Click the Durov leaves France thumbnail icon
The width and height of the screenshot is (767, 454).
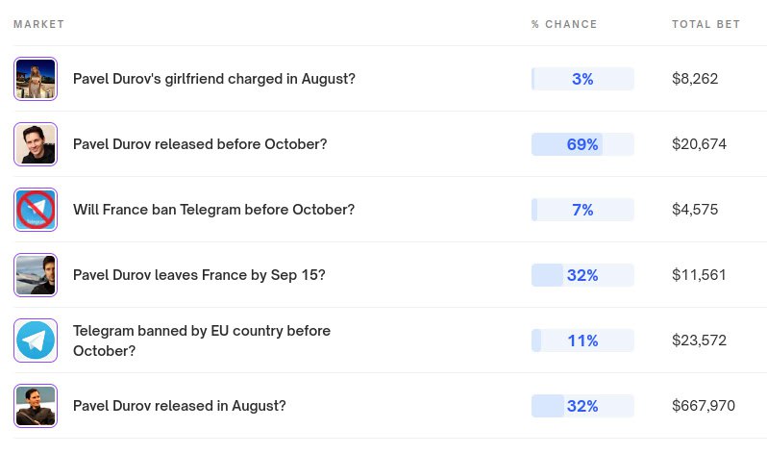[x=36, y=275]
